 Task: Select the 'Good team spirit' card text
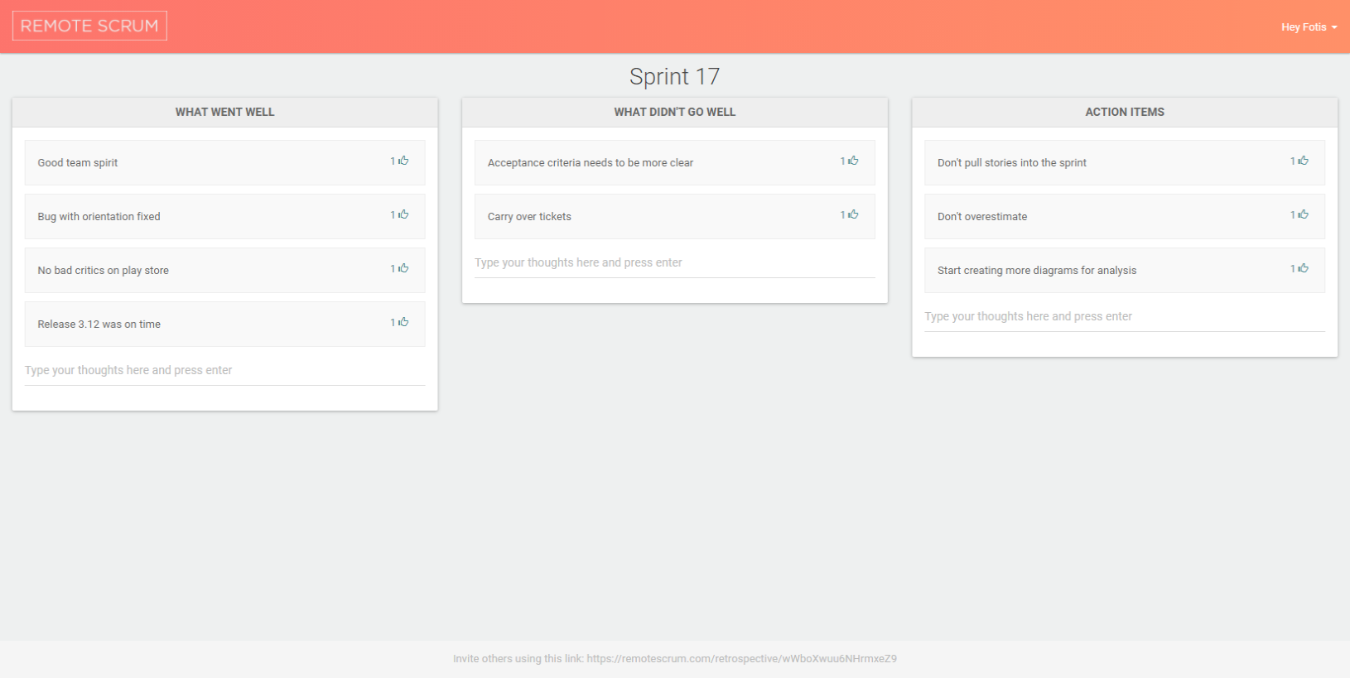click(x=78, y=163)
